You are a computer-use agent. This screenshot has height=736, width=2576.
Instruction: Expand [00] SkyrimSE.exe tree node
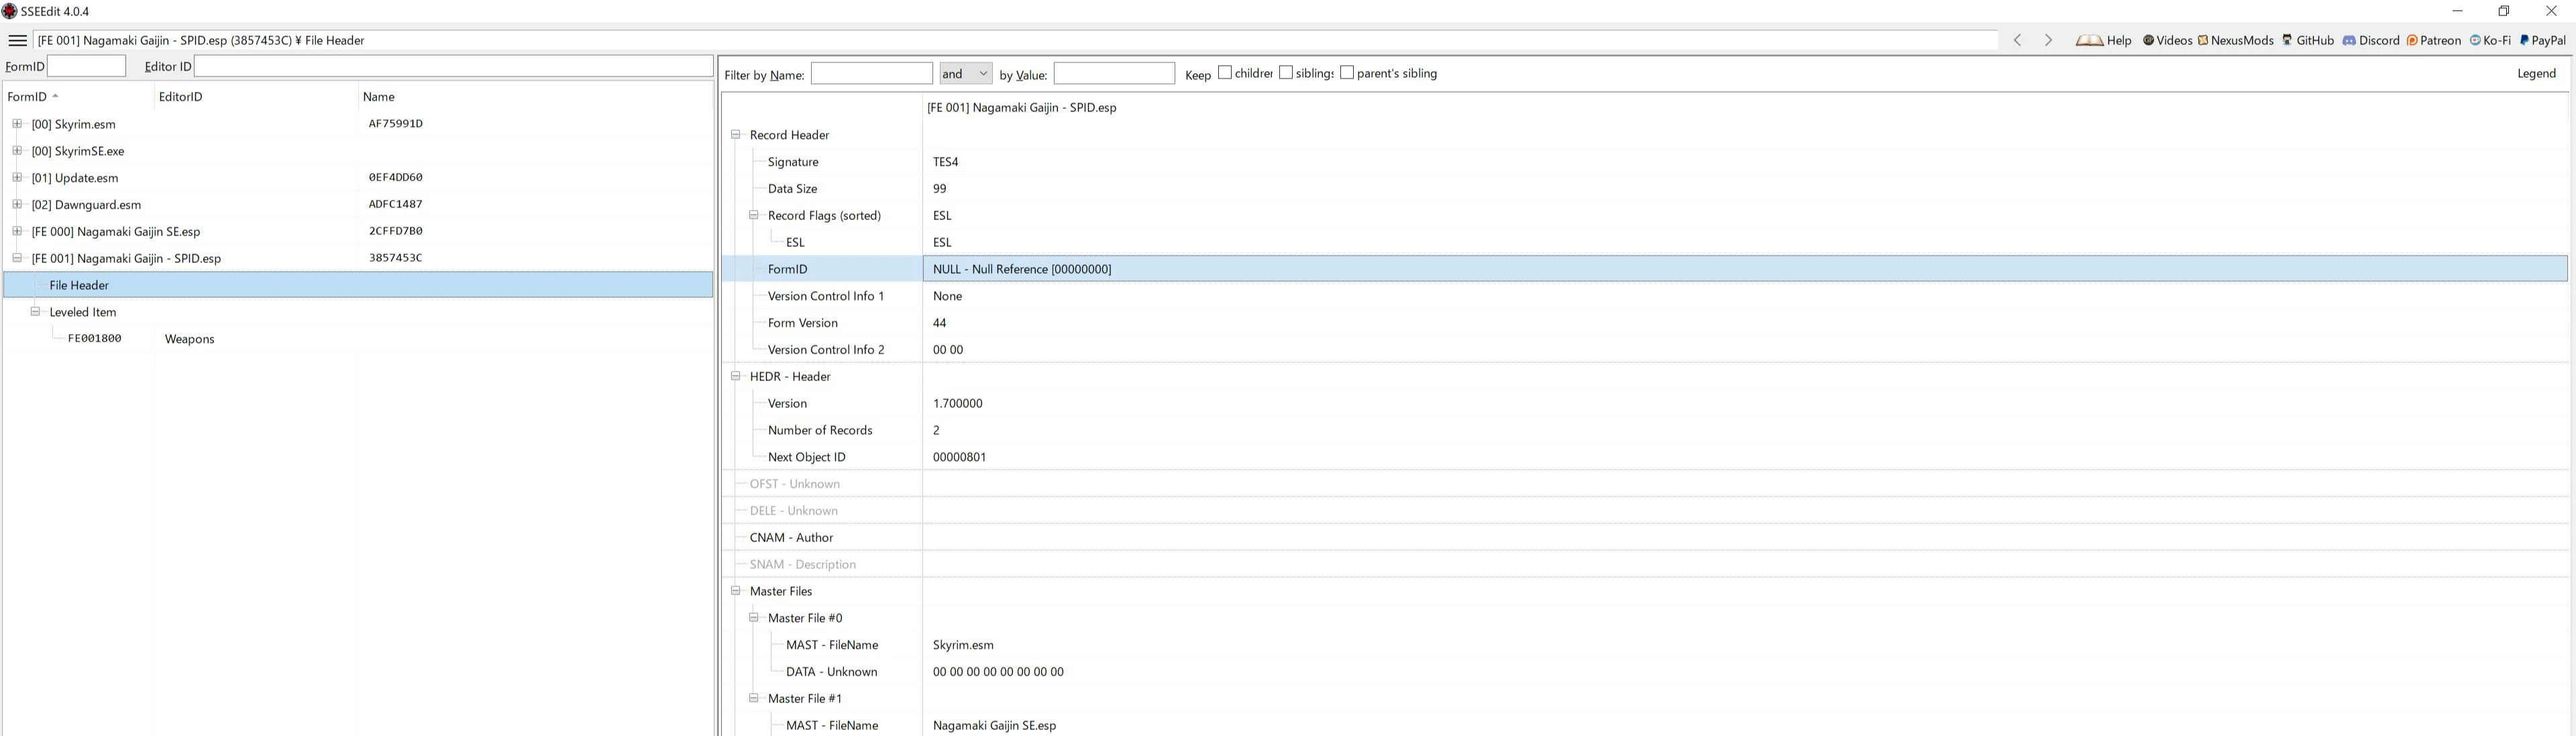click(x=17, y=151)
